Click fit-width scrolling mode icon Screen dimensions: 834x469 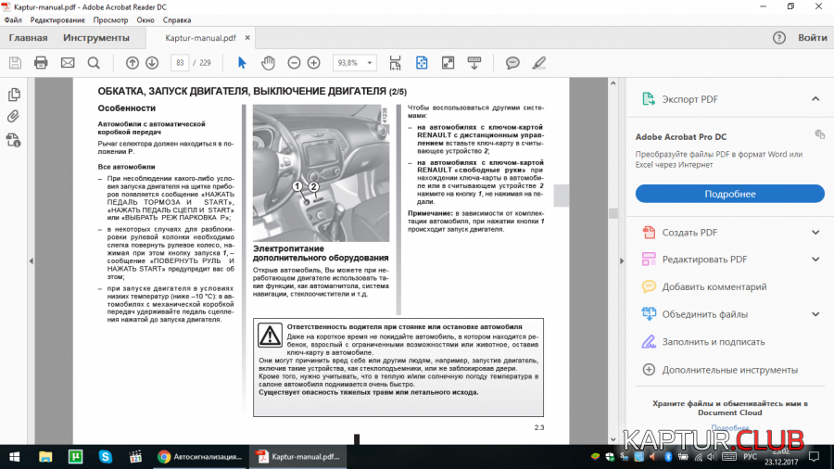(395, 63)
